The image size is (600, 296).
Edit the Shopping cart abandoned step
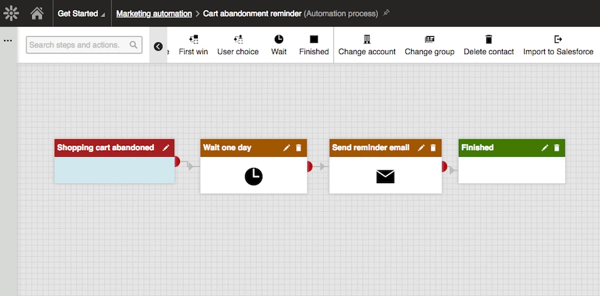pyautogui.click(x=166, y=148)
